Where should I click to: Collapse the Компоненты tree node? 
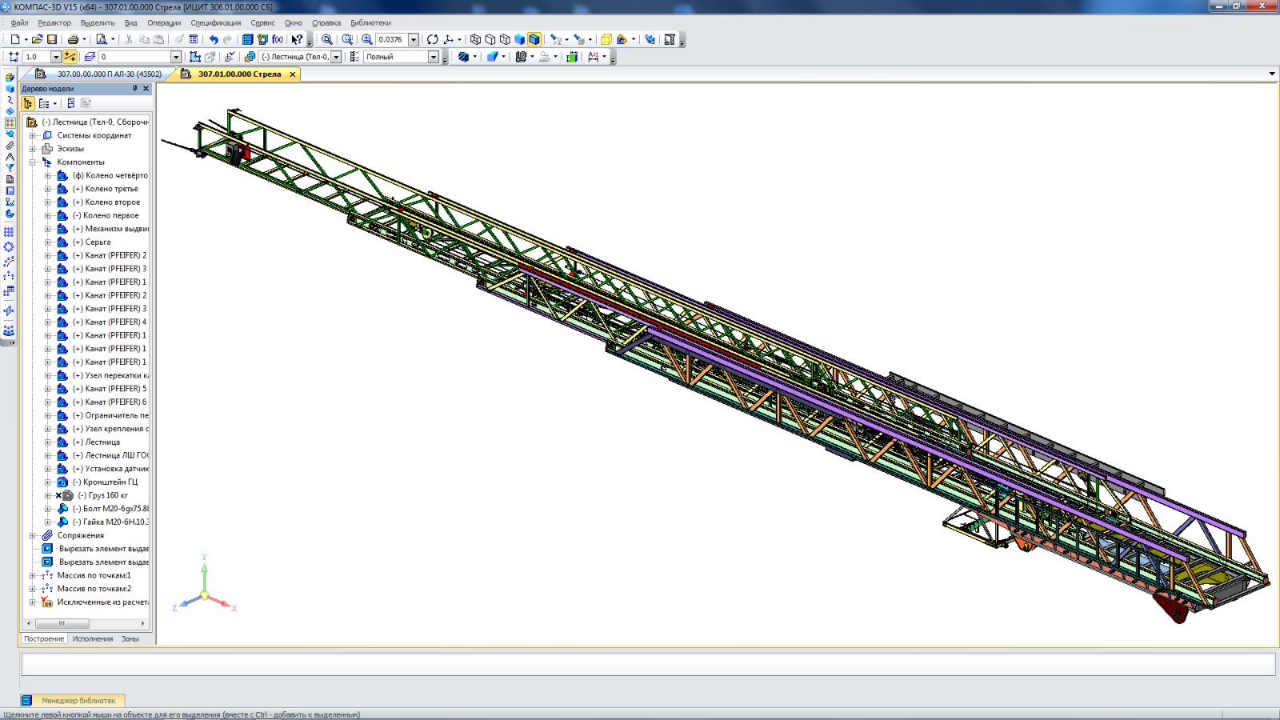[x=33, y=162]
